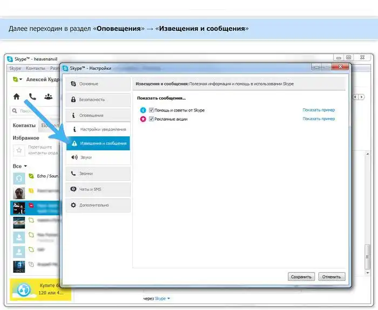Image resolution: width=378 pixels, height=310 pixels.
Task: Click the favorites star placeholder icon
Action: [x=19, y=150]
